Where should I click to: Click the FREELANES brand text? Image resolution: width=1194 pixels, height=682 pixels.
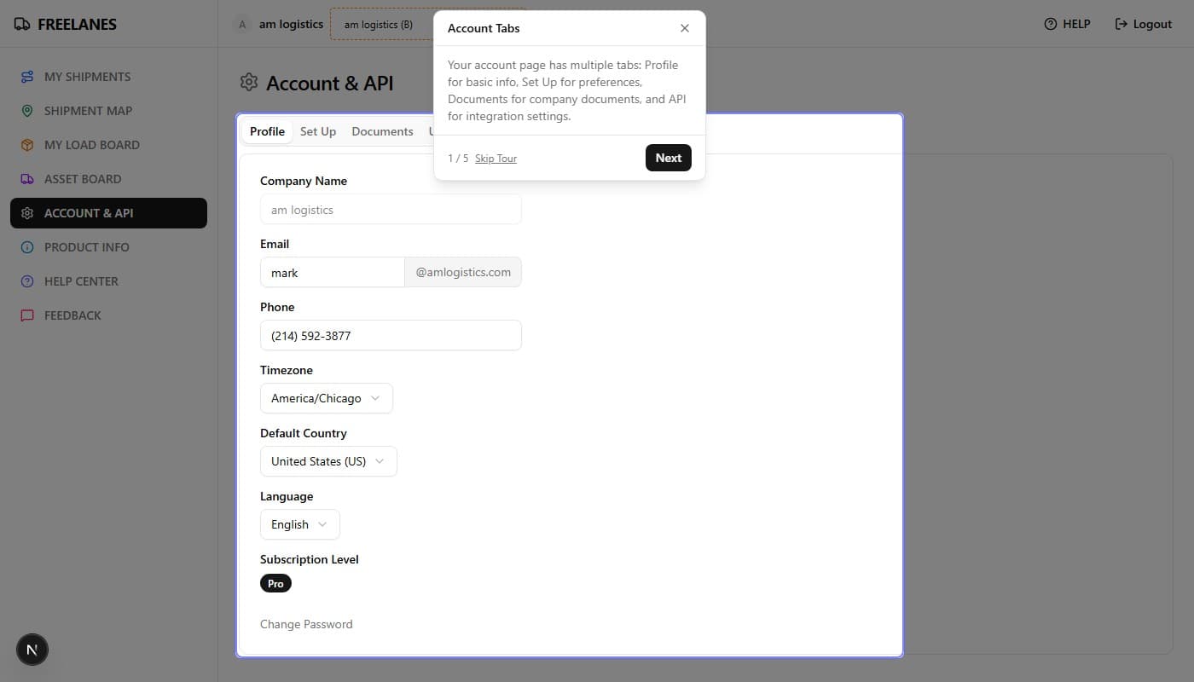[78, 25]
